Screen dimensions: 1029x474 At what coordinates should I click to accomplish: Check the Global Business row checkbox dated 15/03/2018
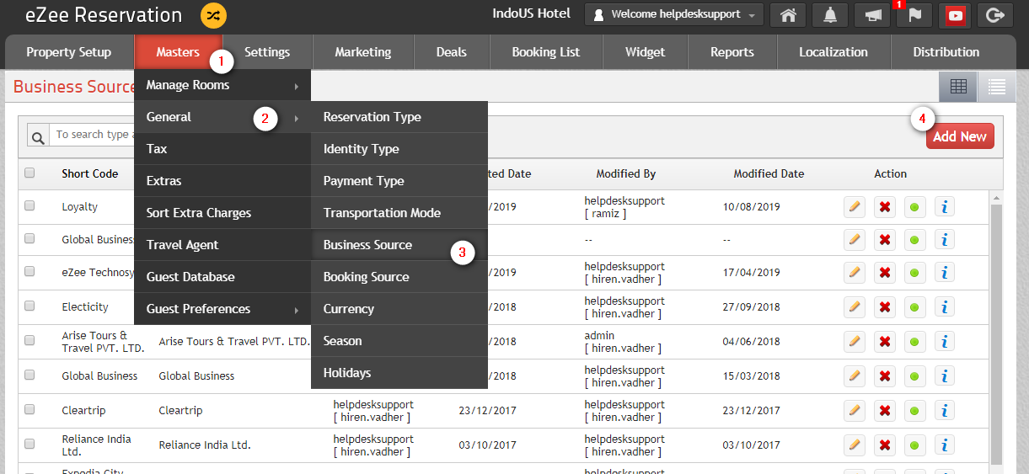[29, 375]
